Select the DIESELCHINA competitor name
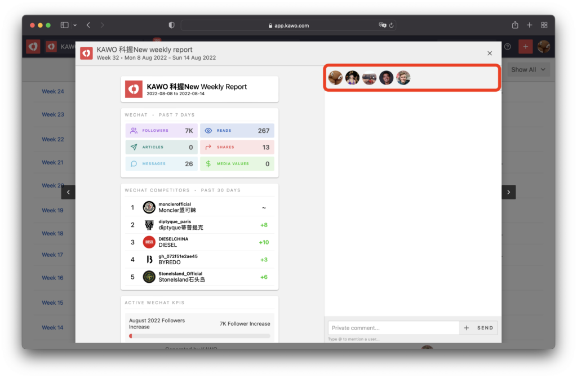Image resolution: width=577 pixels, height=378 pixels. tap(174, 239)
